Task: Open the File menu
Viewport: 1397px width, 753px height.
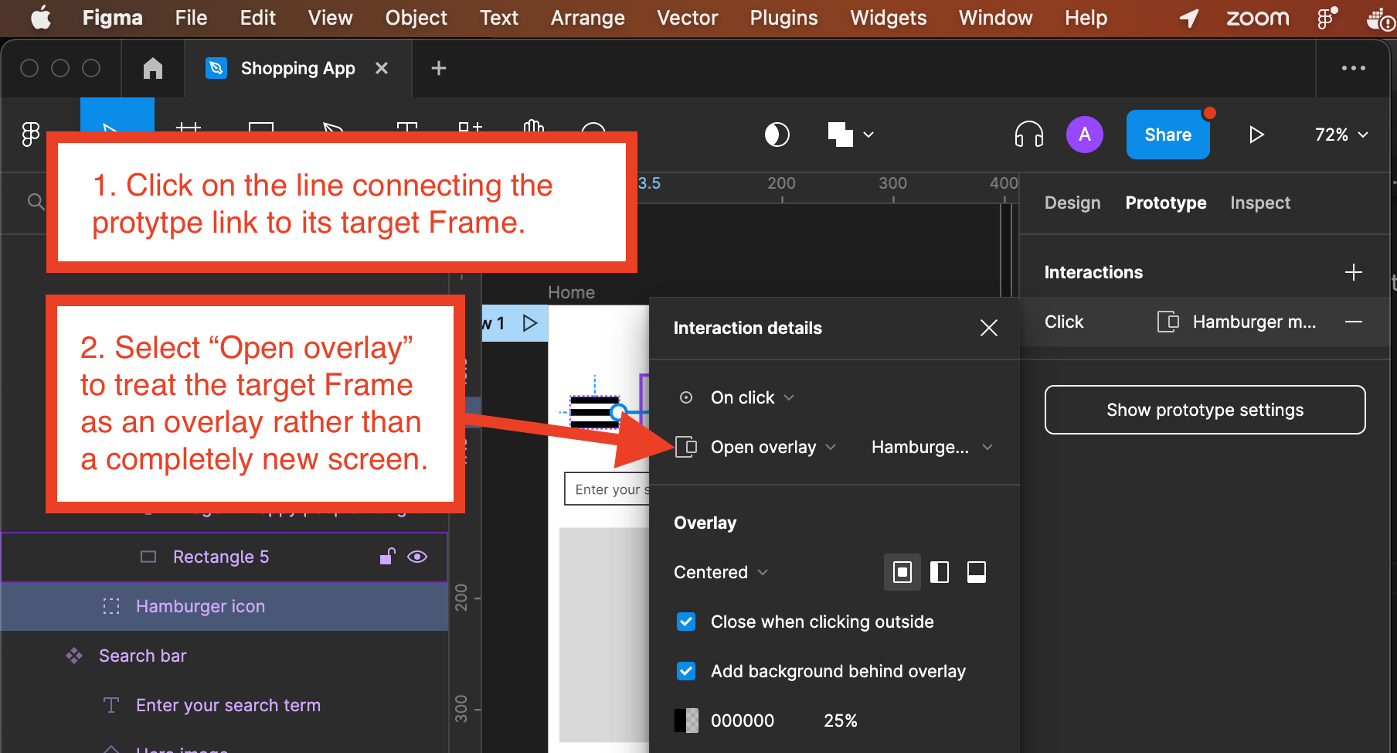Action: (x=191, y=17)
